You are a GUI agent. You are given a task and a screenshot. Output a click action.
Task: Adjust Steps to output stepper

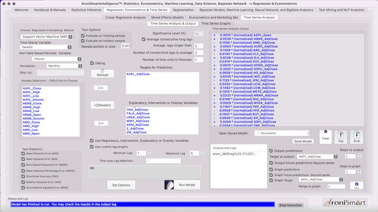point(360,157)
